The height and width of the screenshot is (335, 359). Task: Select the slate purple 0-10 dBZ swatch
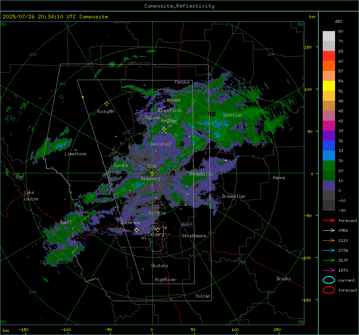tap(329, 185)
